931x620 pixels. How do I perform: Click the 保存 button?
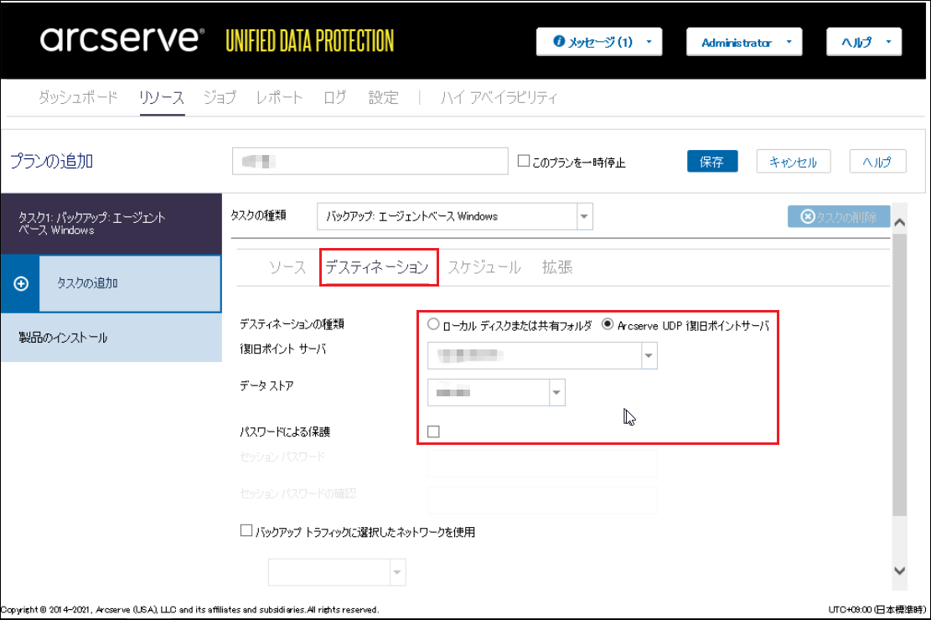712,162
